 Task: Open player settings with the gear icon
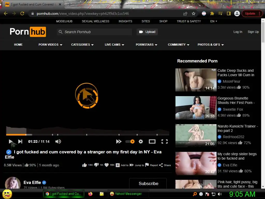click(x=141, y=141)
